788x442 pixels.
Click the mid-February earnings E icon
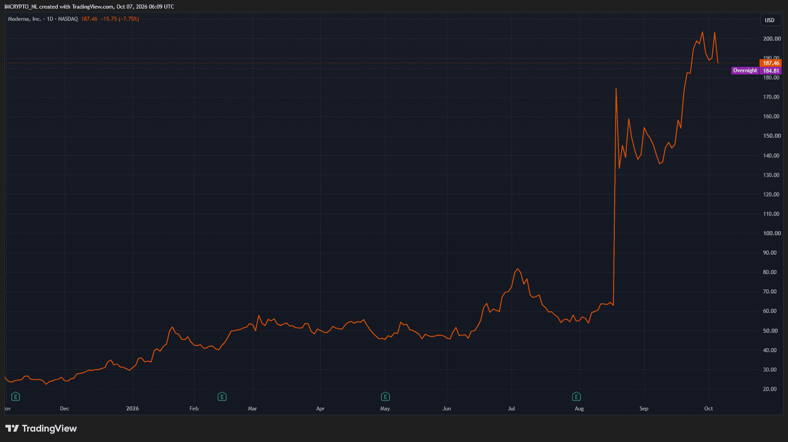coord(222,397)
